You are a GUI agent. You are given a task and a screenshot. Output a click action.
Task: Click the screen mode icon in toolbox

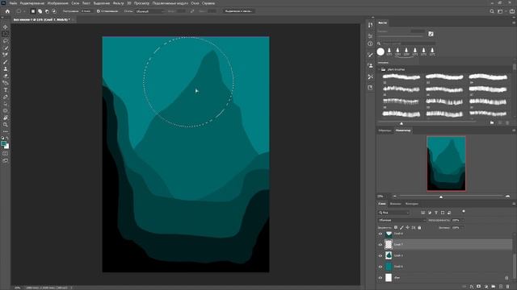[6, 160]
